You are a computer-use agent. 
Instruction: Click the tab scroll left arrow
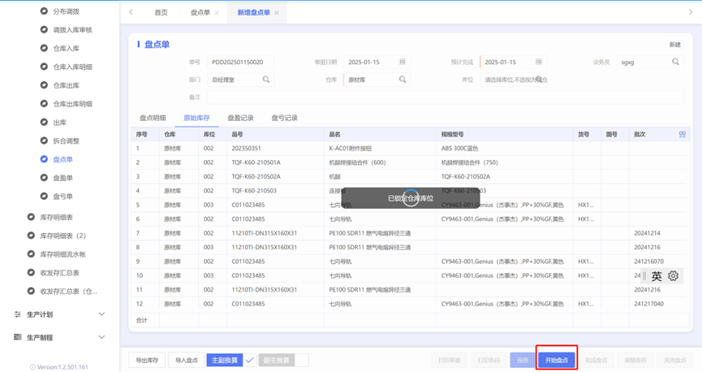click(131, 12)
